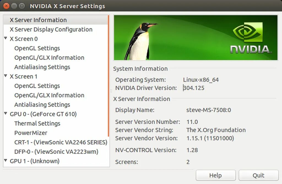Open OpenGL/GLX Information under X Screen 0
This screenshot has width=282, height=184.
coord(49,58)
